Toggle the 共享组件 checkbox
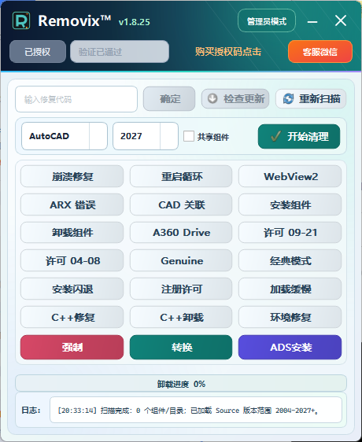The image size is (362, 442). click(189, 136)
